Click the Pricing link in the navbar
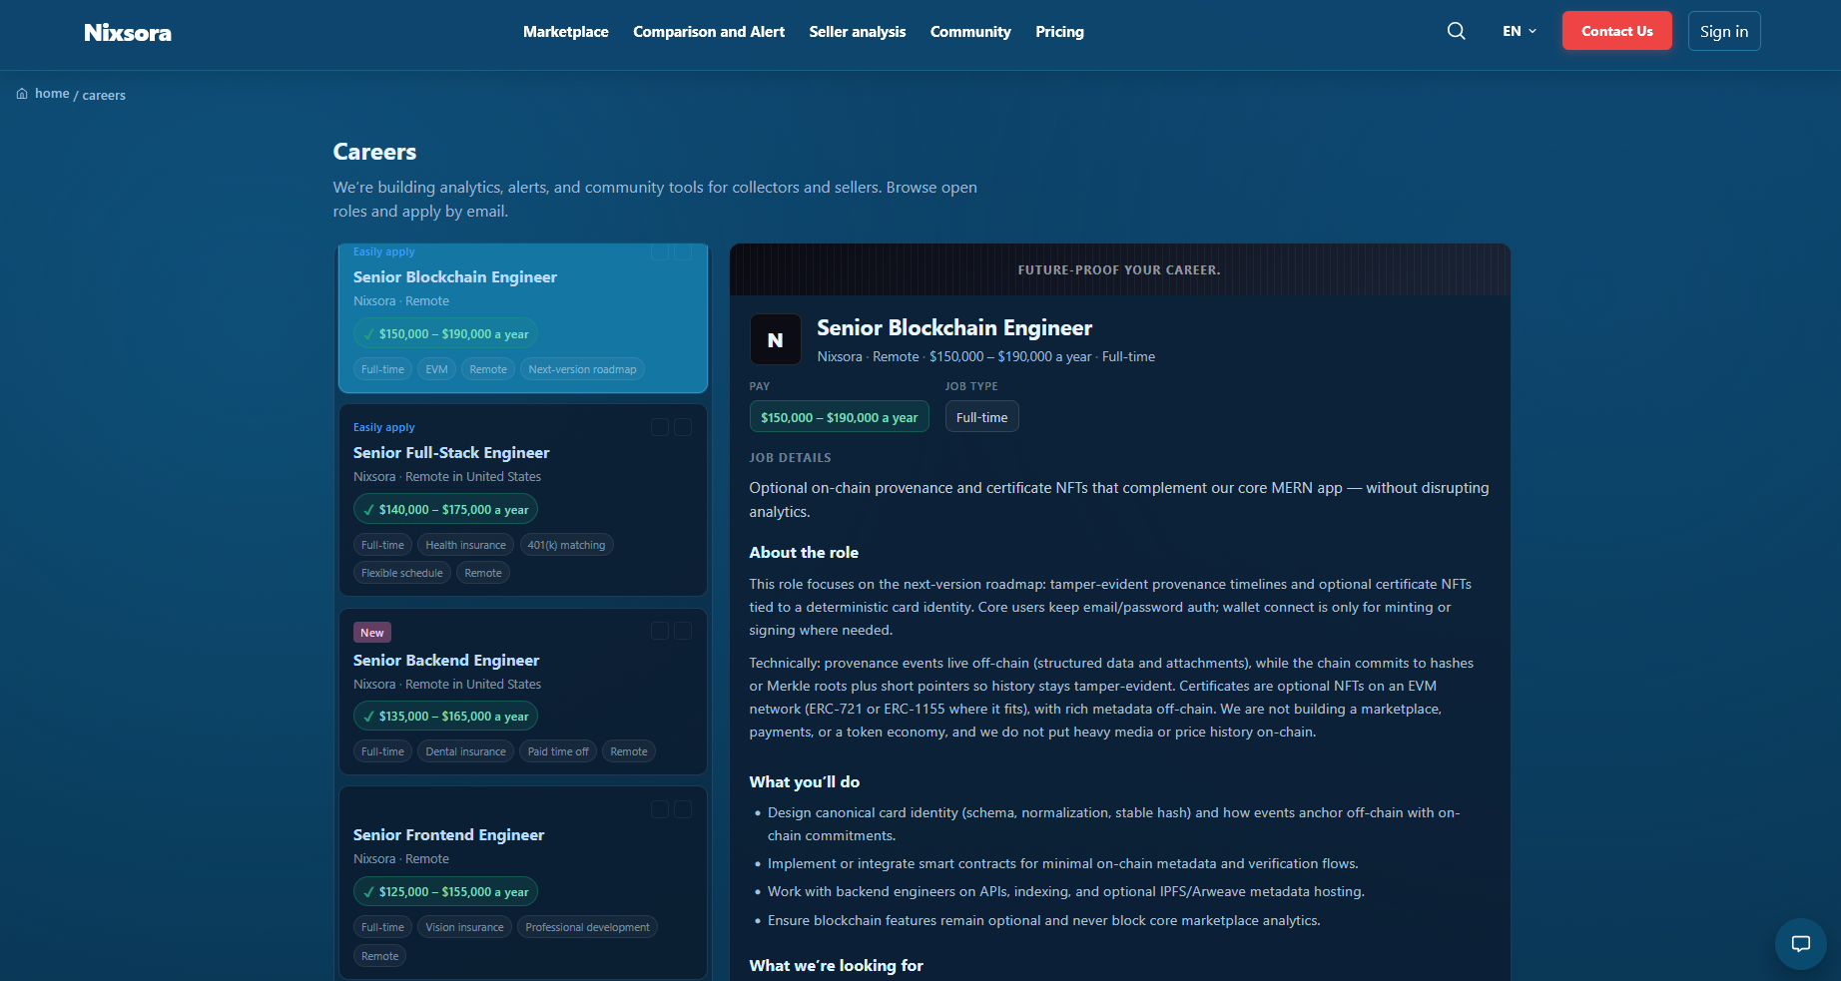The height and width of the screenshot is (981, 1841). [1059, 32]
